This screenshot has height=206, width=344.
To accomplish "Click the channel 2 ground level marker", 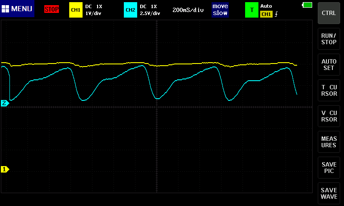I will tap(5, 103).
